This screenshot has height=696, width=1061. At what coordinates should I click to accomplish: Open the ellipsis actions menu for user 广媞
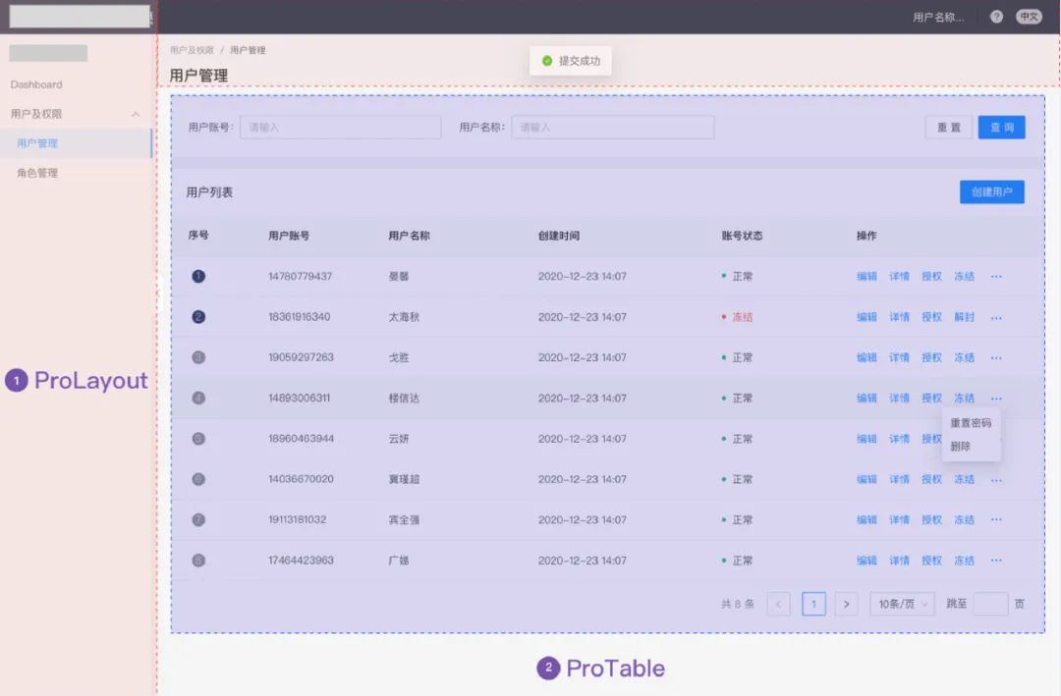pyautogui.click(x=997, y=560)
